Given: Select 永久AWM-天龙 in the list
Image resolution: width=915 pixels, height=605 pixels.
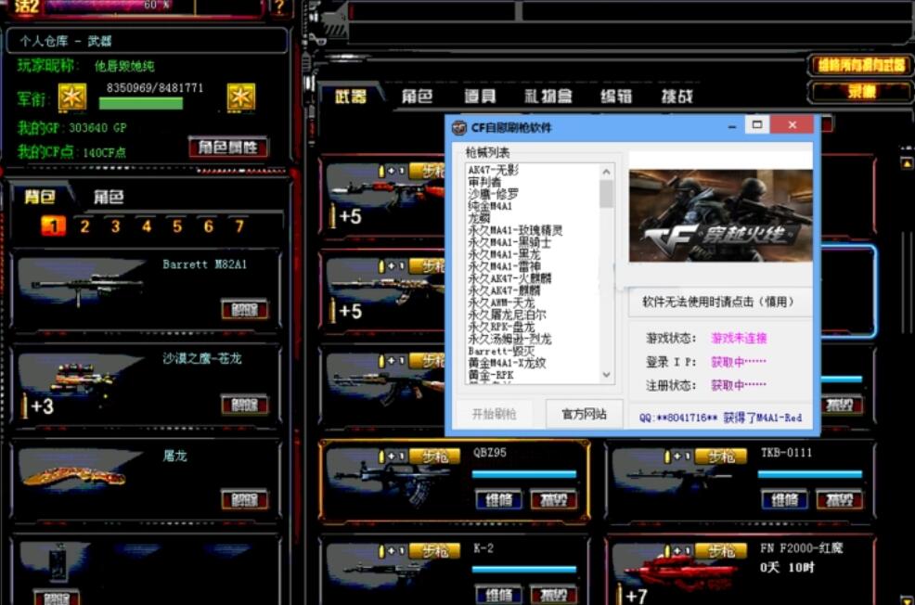Looking at the screenshot, I should [501, 302].
